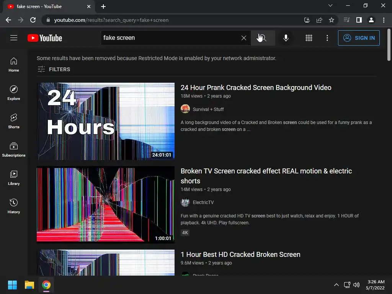Open File Explorer from taskbar

click(x=29, y=285)
